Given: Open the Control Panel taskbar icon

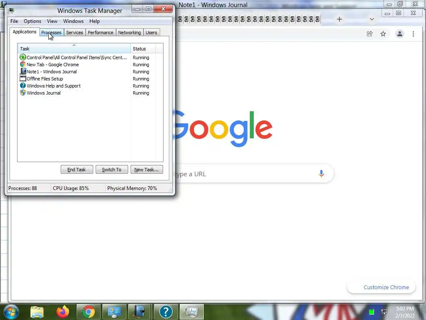Looking at the screenshot, I should (114, 312).
